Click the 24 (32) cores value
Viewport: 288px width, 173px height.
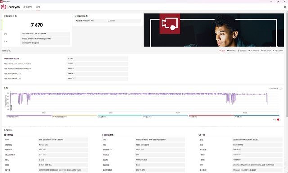(x=63, y=160)
